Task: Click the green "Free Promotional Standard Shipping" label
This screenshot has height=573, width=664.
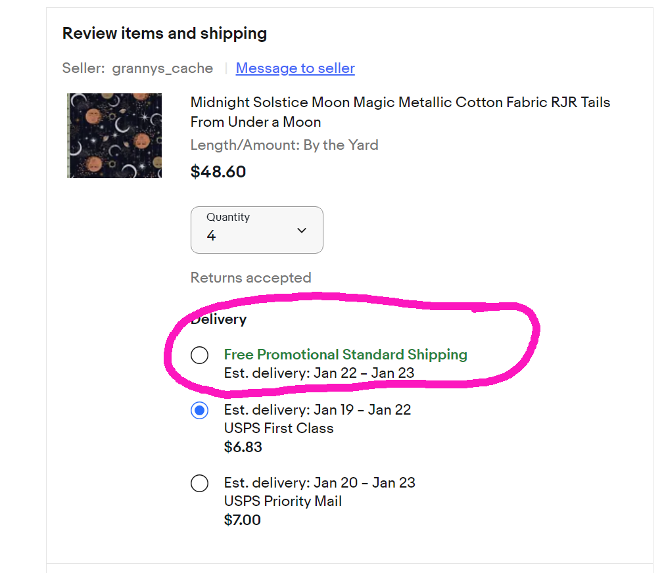Action: click(x=345, y=355)
